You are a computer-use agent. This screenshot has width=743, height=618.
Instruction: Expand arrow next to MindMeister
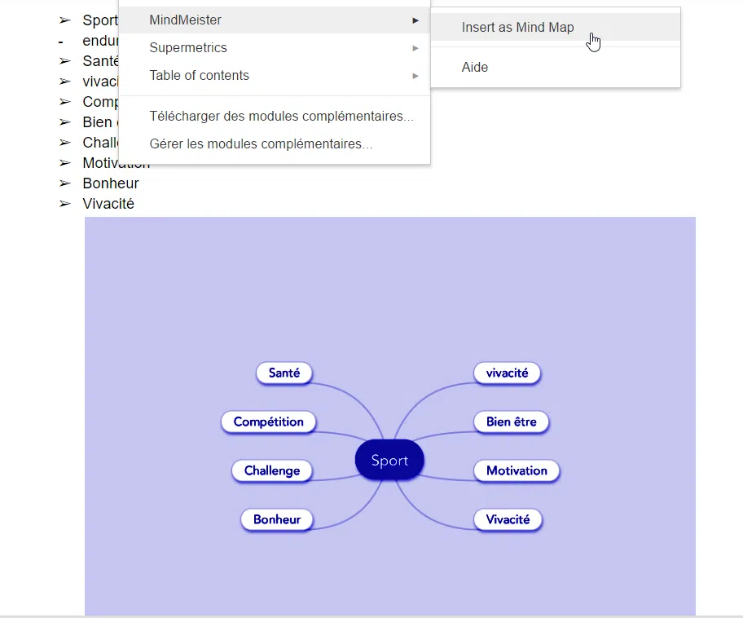pos(415,20)
